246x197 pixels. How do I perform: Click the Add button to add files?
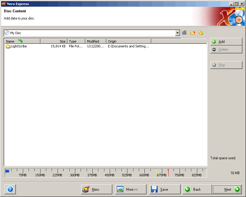pyautogui.click(x=226, y=42)
